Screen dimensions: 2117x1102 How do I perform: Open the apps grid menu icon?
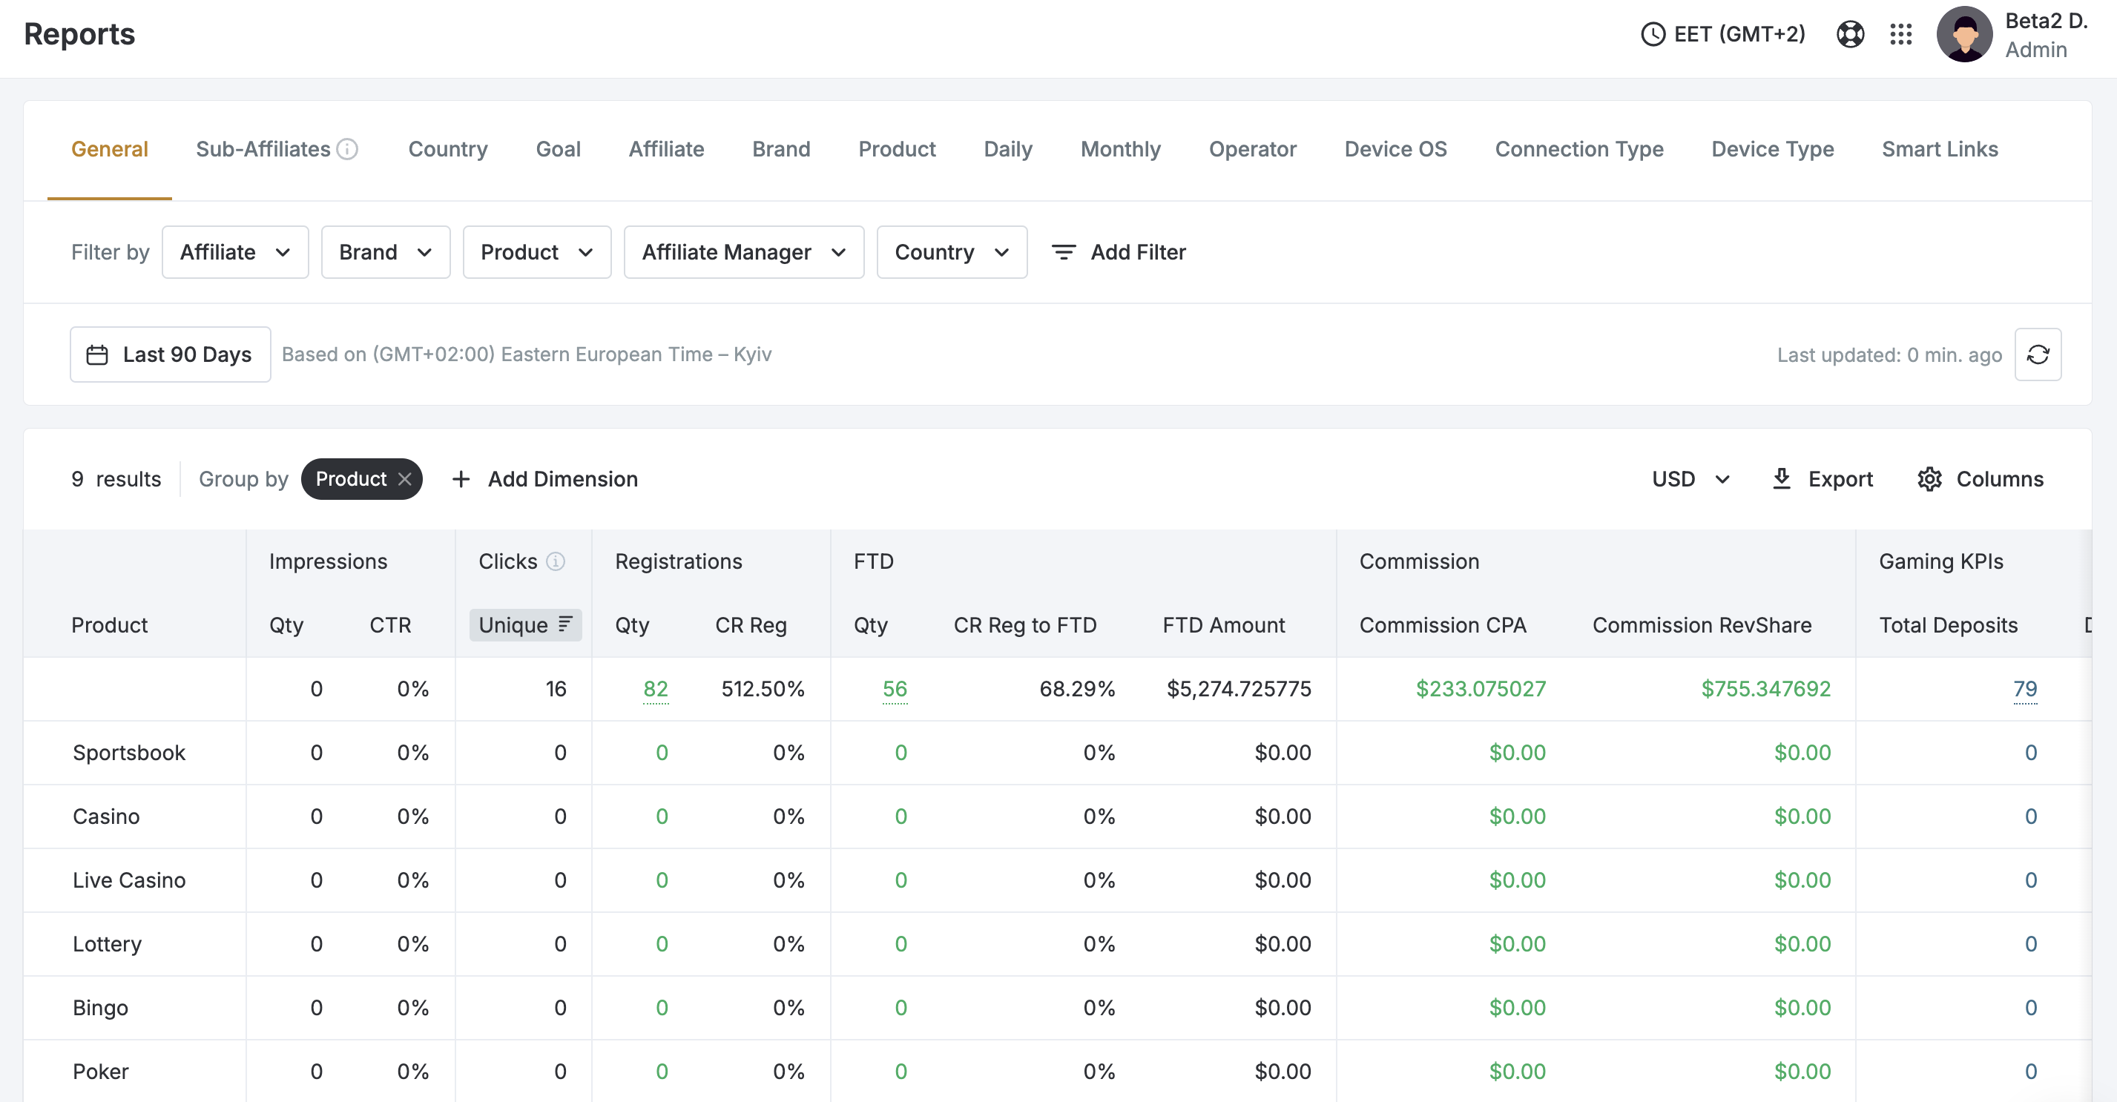(x=1900, y=33)
